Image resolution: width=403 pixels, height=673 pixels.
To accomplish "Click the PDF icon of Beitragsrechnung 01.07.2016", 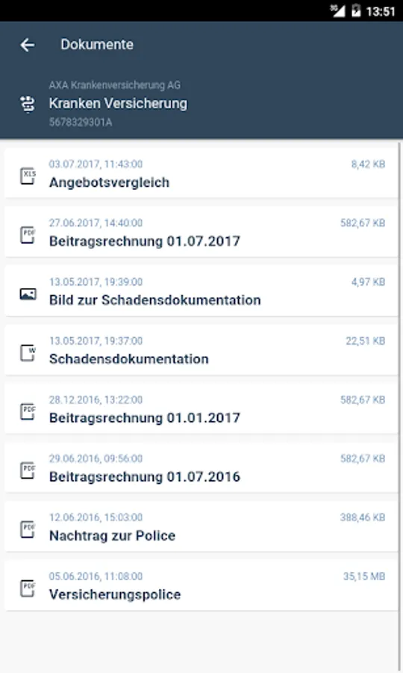I will 28,470.
